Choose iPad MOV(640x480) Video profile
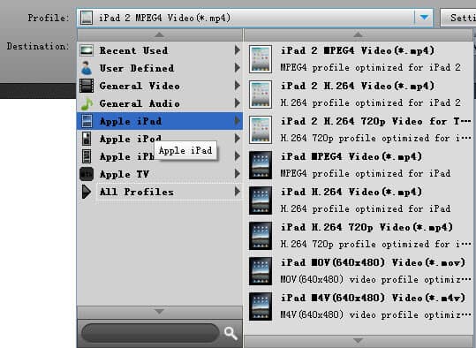Screen dimensions: 476x348 [359, 271]
